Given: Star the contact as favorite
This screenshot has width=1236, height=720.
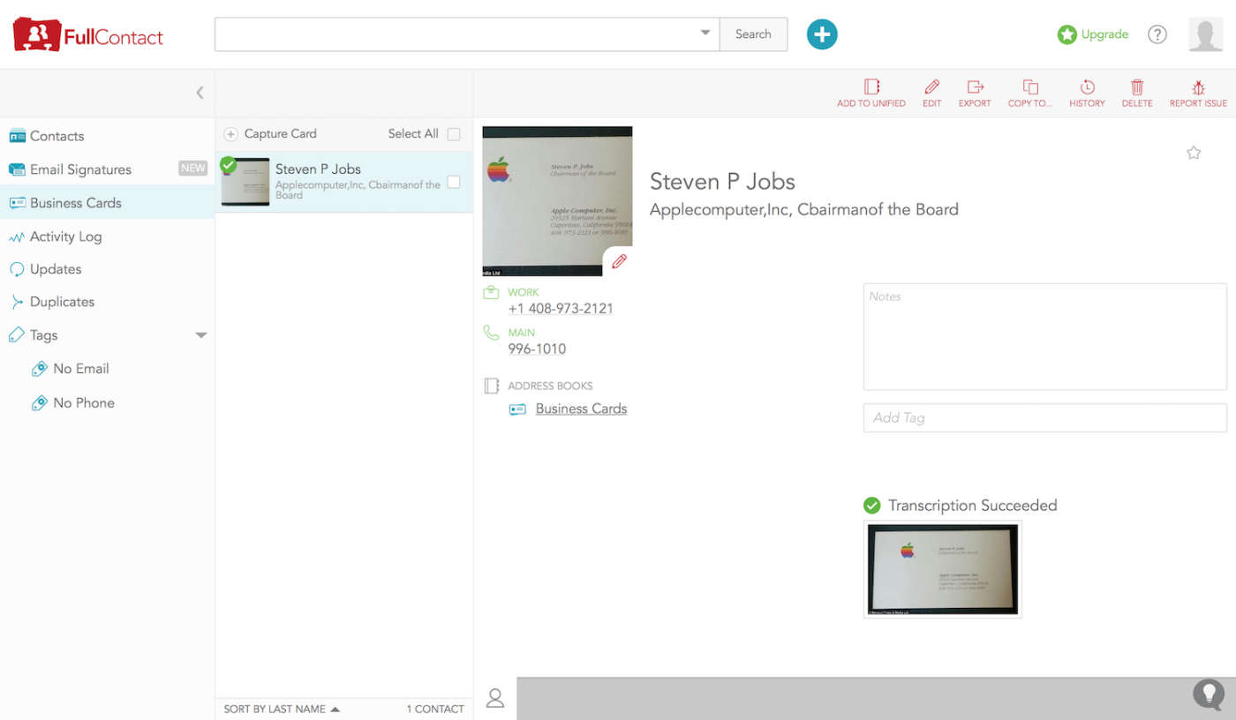Looking at the screenshot, I should point(1194,153).
